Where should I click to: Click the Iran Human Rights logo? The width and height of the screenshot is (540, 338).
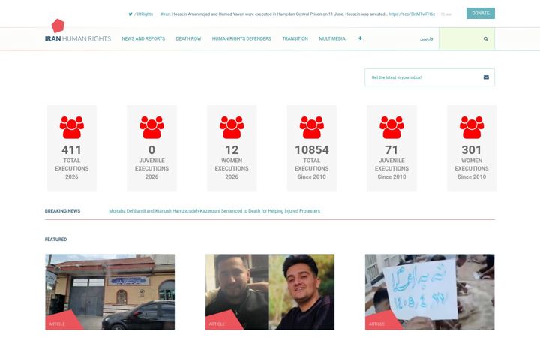(x=78, y=31)
